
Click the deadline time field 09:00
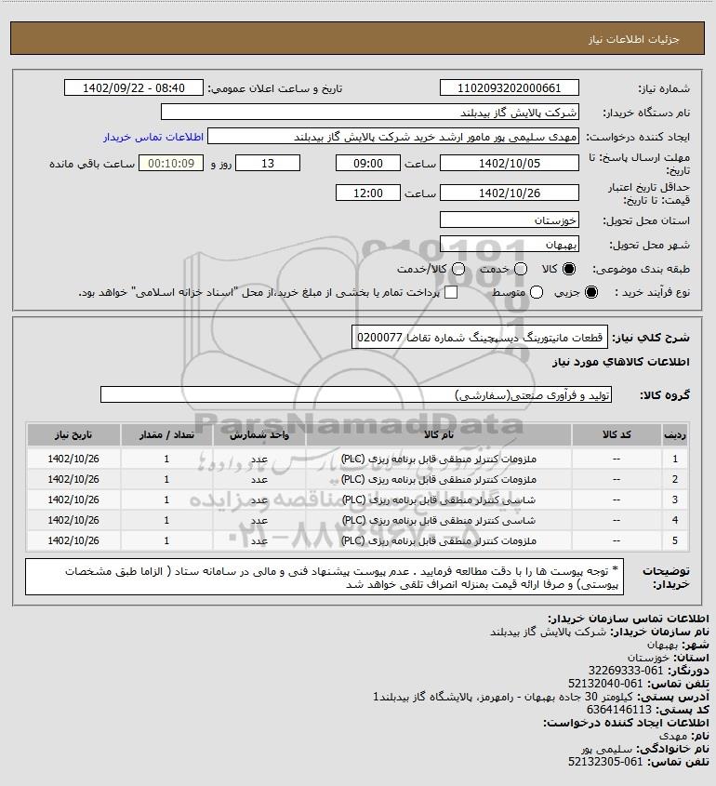pyautogui.click(x=368, y=164)
